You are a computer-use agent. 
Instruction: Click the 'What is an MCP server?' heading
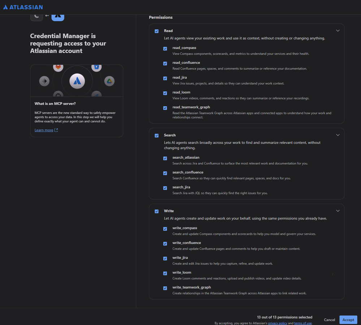tap(55, 104)
